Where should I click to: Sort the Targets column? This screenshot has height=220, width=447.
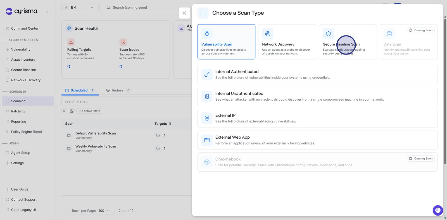[170, 124]
